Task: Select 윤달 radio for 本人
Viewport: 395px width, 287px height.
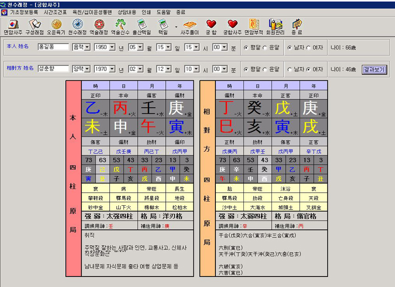Action: coord(265,48)
